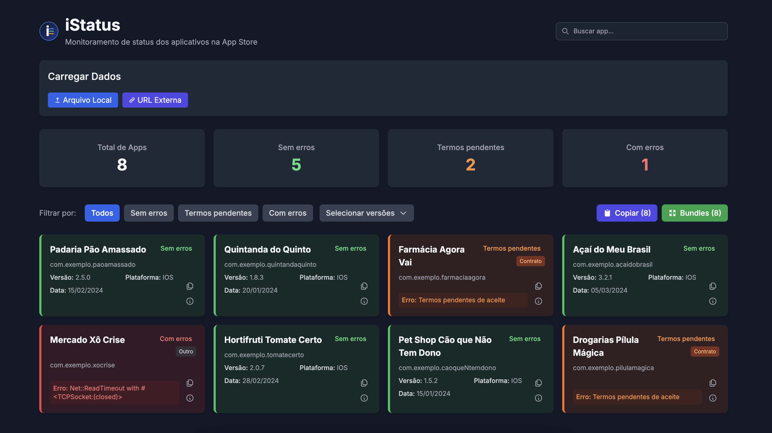Filter apps by Sem erros
Screen dimensions: 772x433
pyautogui.click(x=149, y=213)
